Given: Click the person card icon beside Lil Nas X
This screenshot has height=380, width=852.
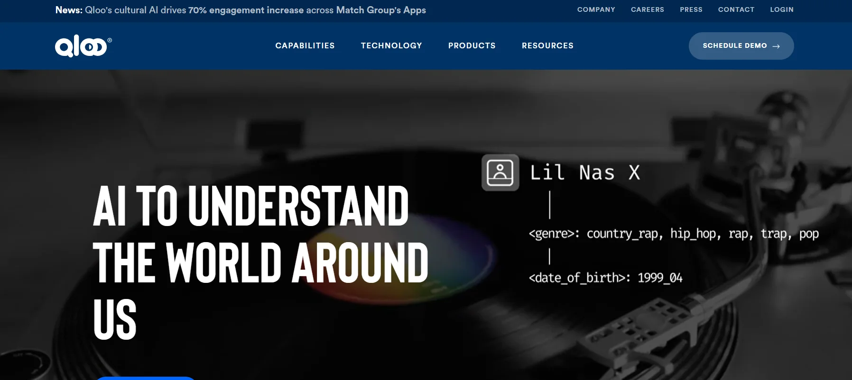Looking at the screenshot, I should 500,172.
